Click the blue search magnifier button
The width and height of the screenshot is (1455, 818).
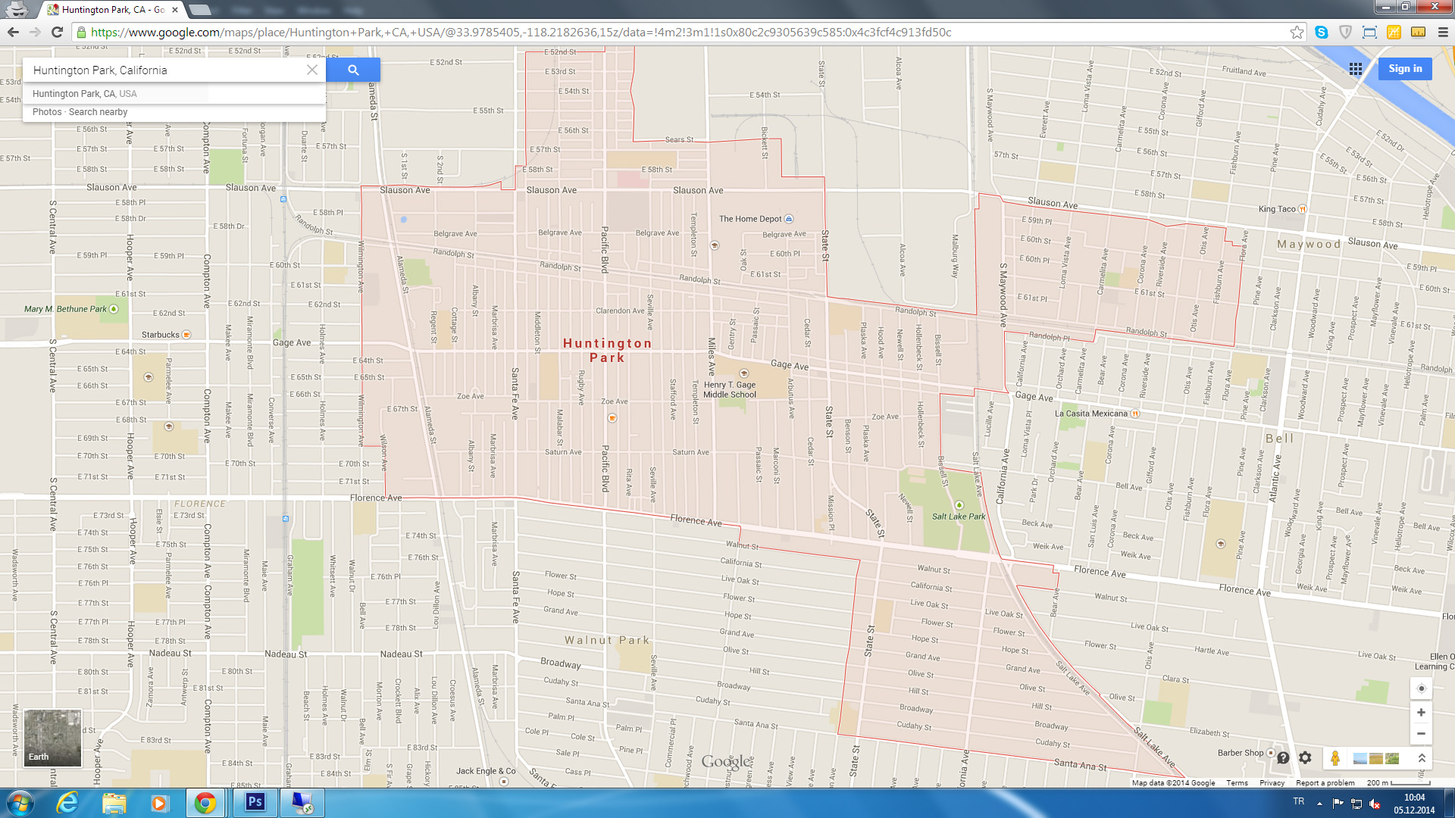(353, 70)
